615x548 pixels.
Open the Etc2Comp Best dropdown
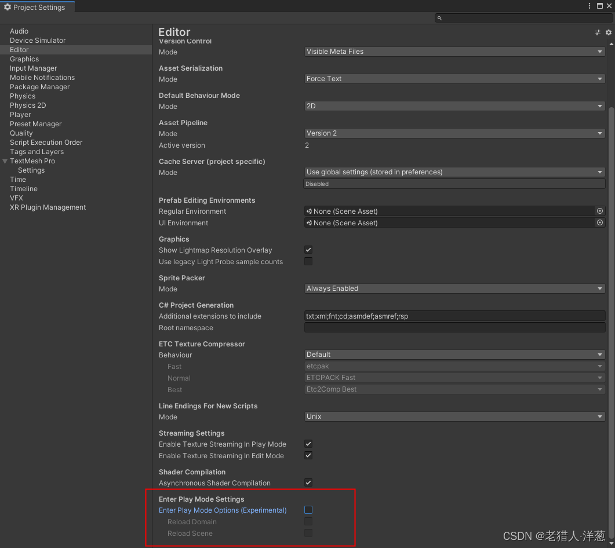[454, 389]
